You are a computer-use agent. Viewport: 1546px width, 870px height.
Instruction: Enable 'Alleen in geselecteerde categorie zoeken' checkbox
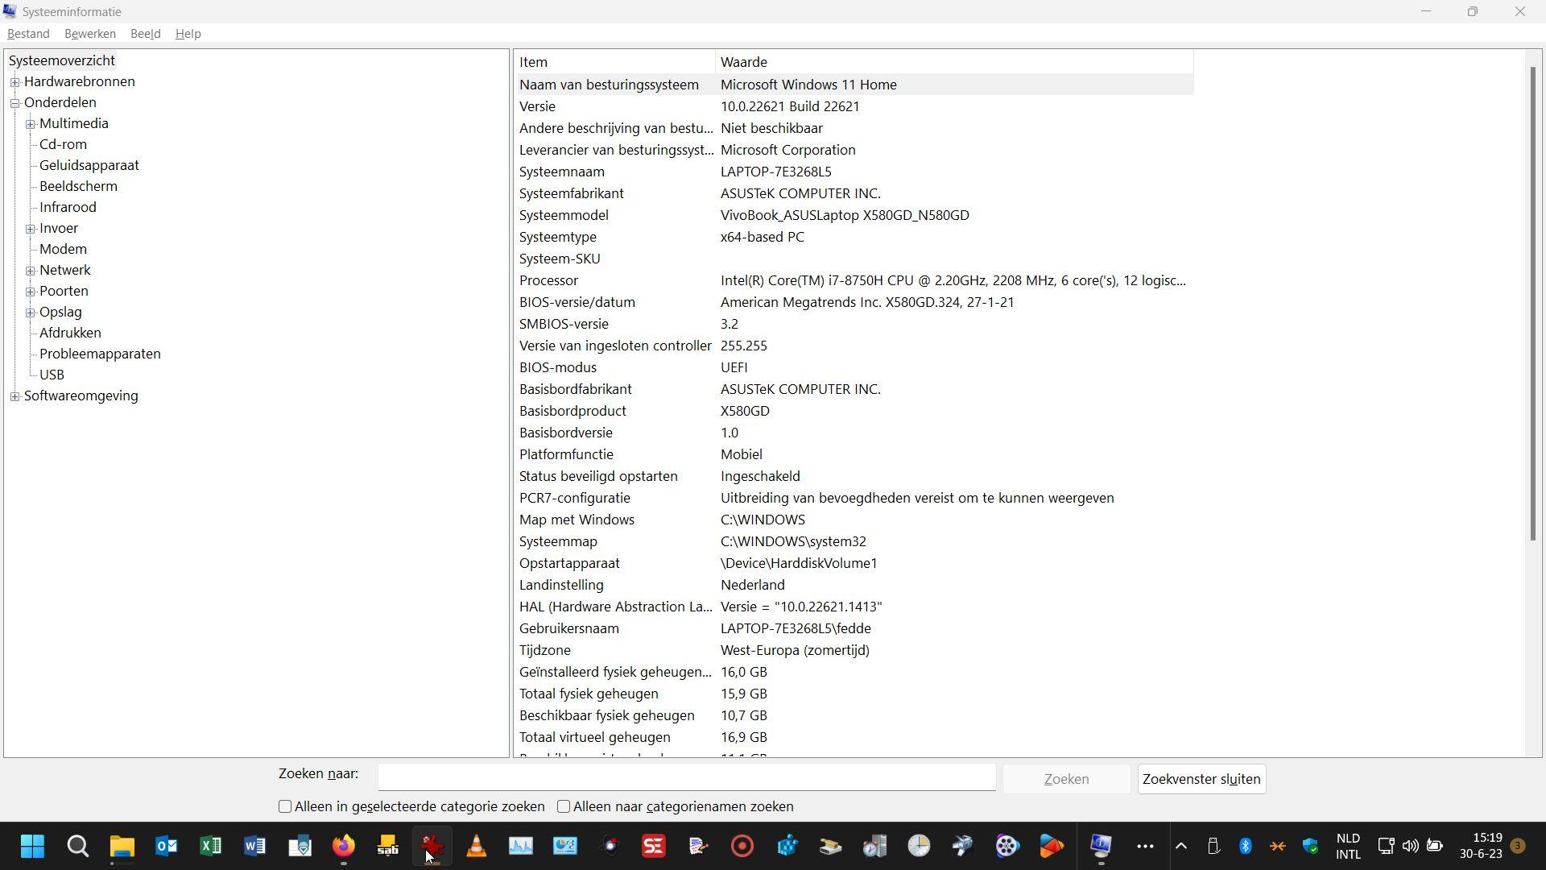pos(285,806)
